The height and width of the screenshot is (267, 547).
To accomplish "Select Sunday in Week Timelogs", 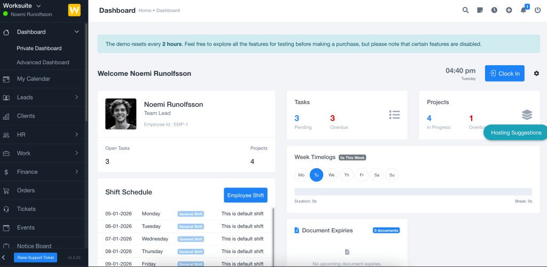I will [392, 175].
